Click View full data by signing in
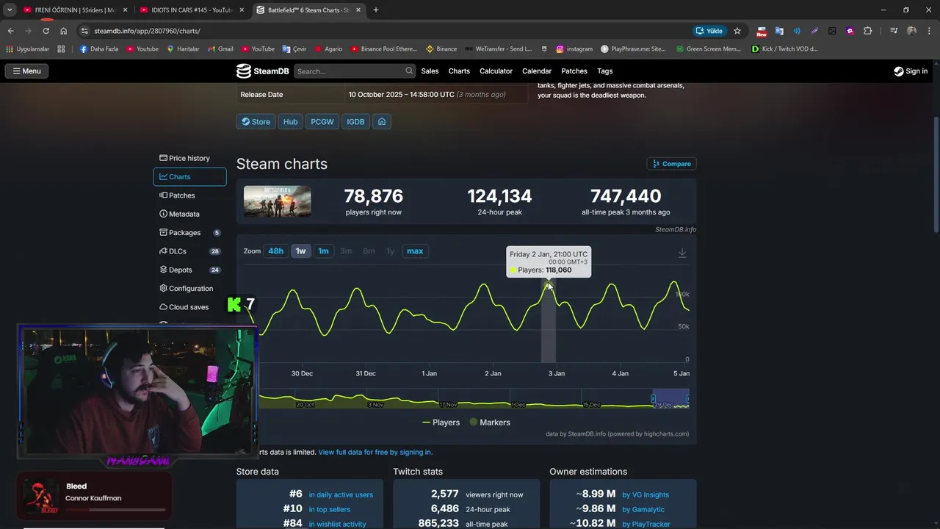Screen dimensions: 940x529 [375, 453]
